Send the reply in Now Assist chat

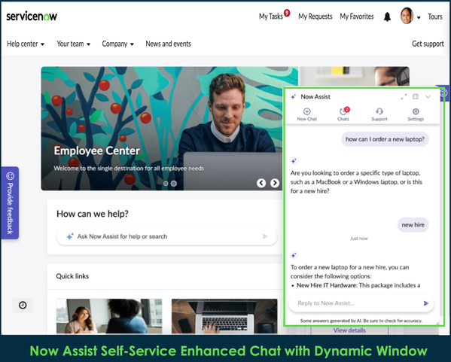point(426,303)
